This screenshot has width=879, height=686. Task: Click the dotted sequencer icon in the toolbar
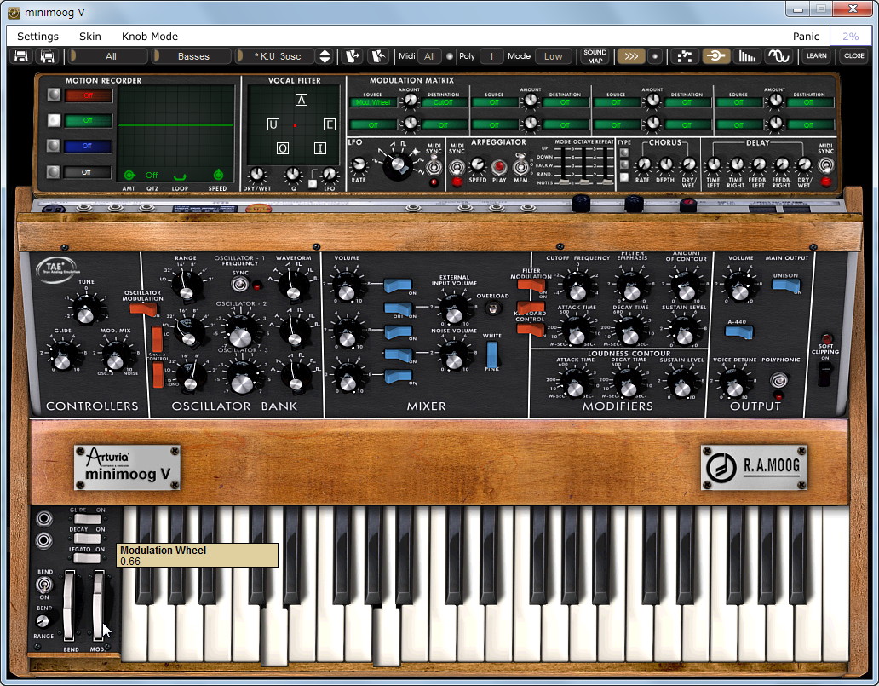click(x=686, y=55)
